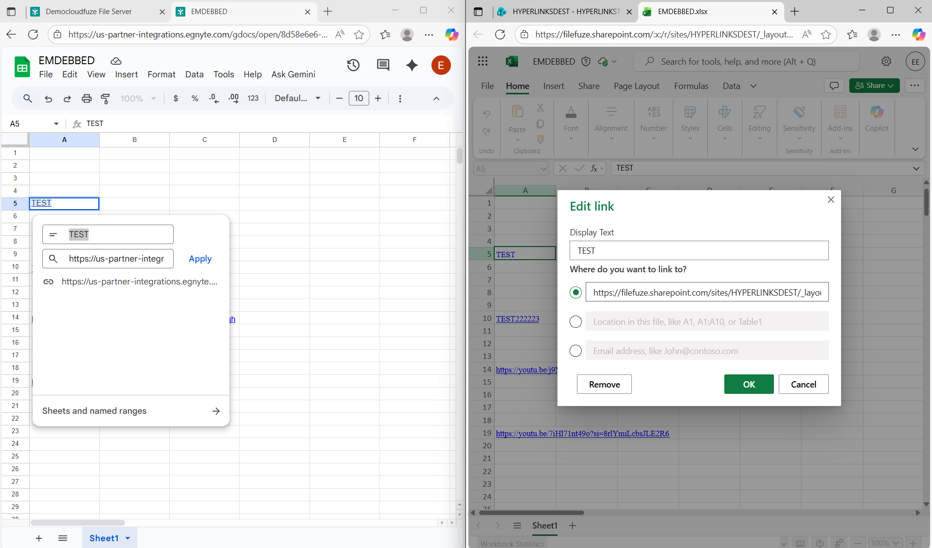Open the zoom percentage dropdown in Google Sheets
Viewport: 932px width, 548px height.
click(138, 98)
